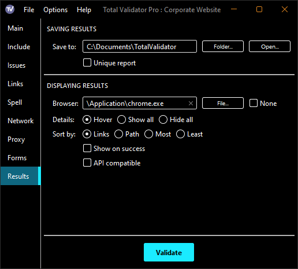This screenshot has width=298, height=269.
Task: Click the Total Validator logo icon
Action: pyautogui.click(x=10, y=9)
